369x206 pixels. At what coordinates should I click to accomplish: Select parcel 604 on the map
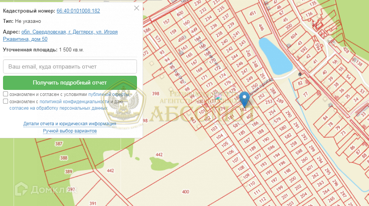294,35
